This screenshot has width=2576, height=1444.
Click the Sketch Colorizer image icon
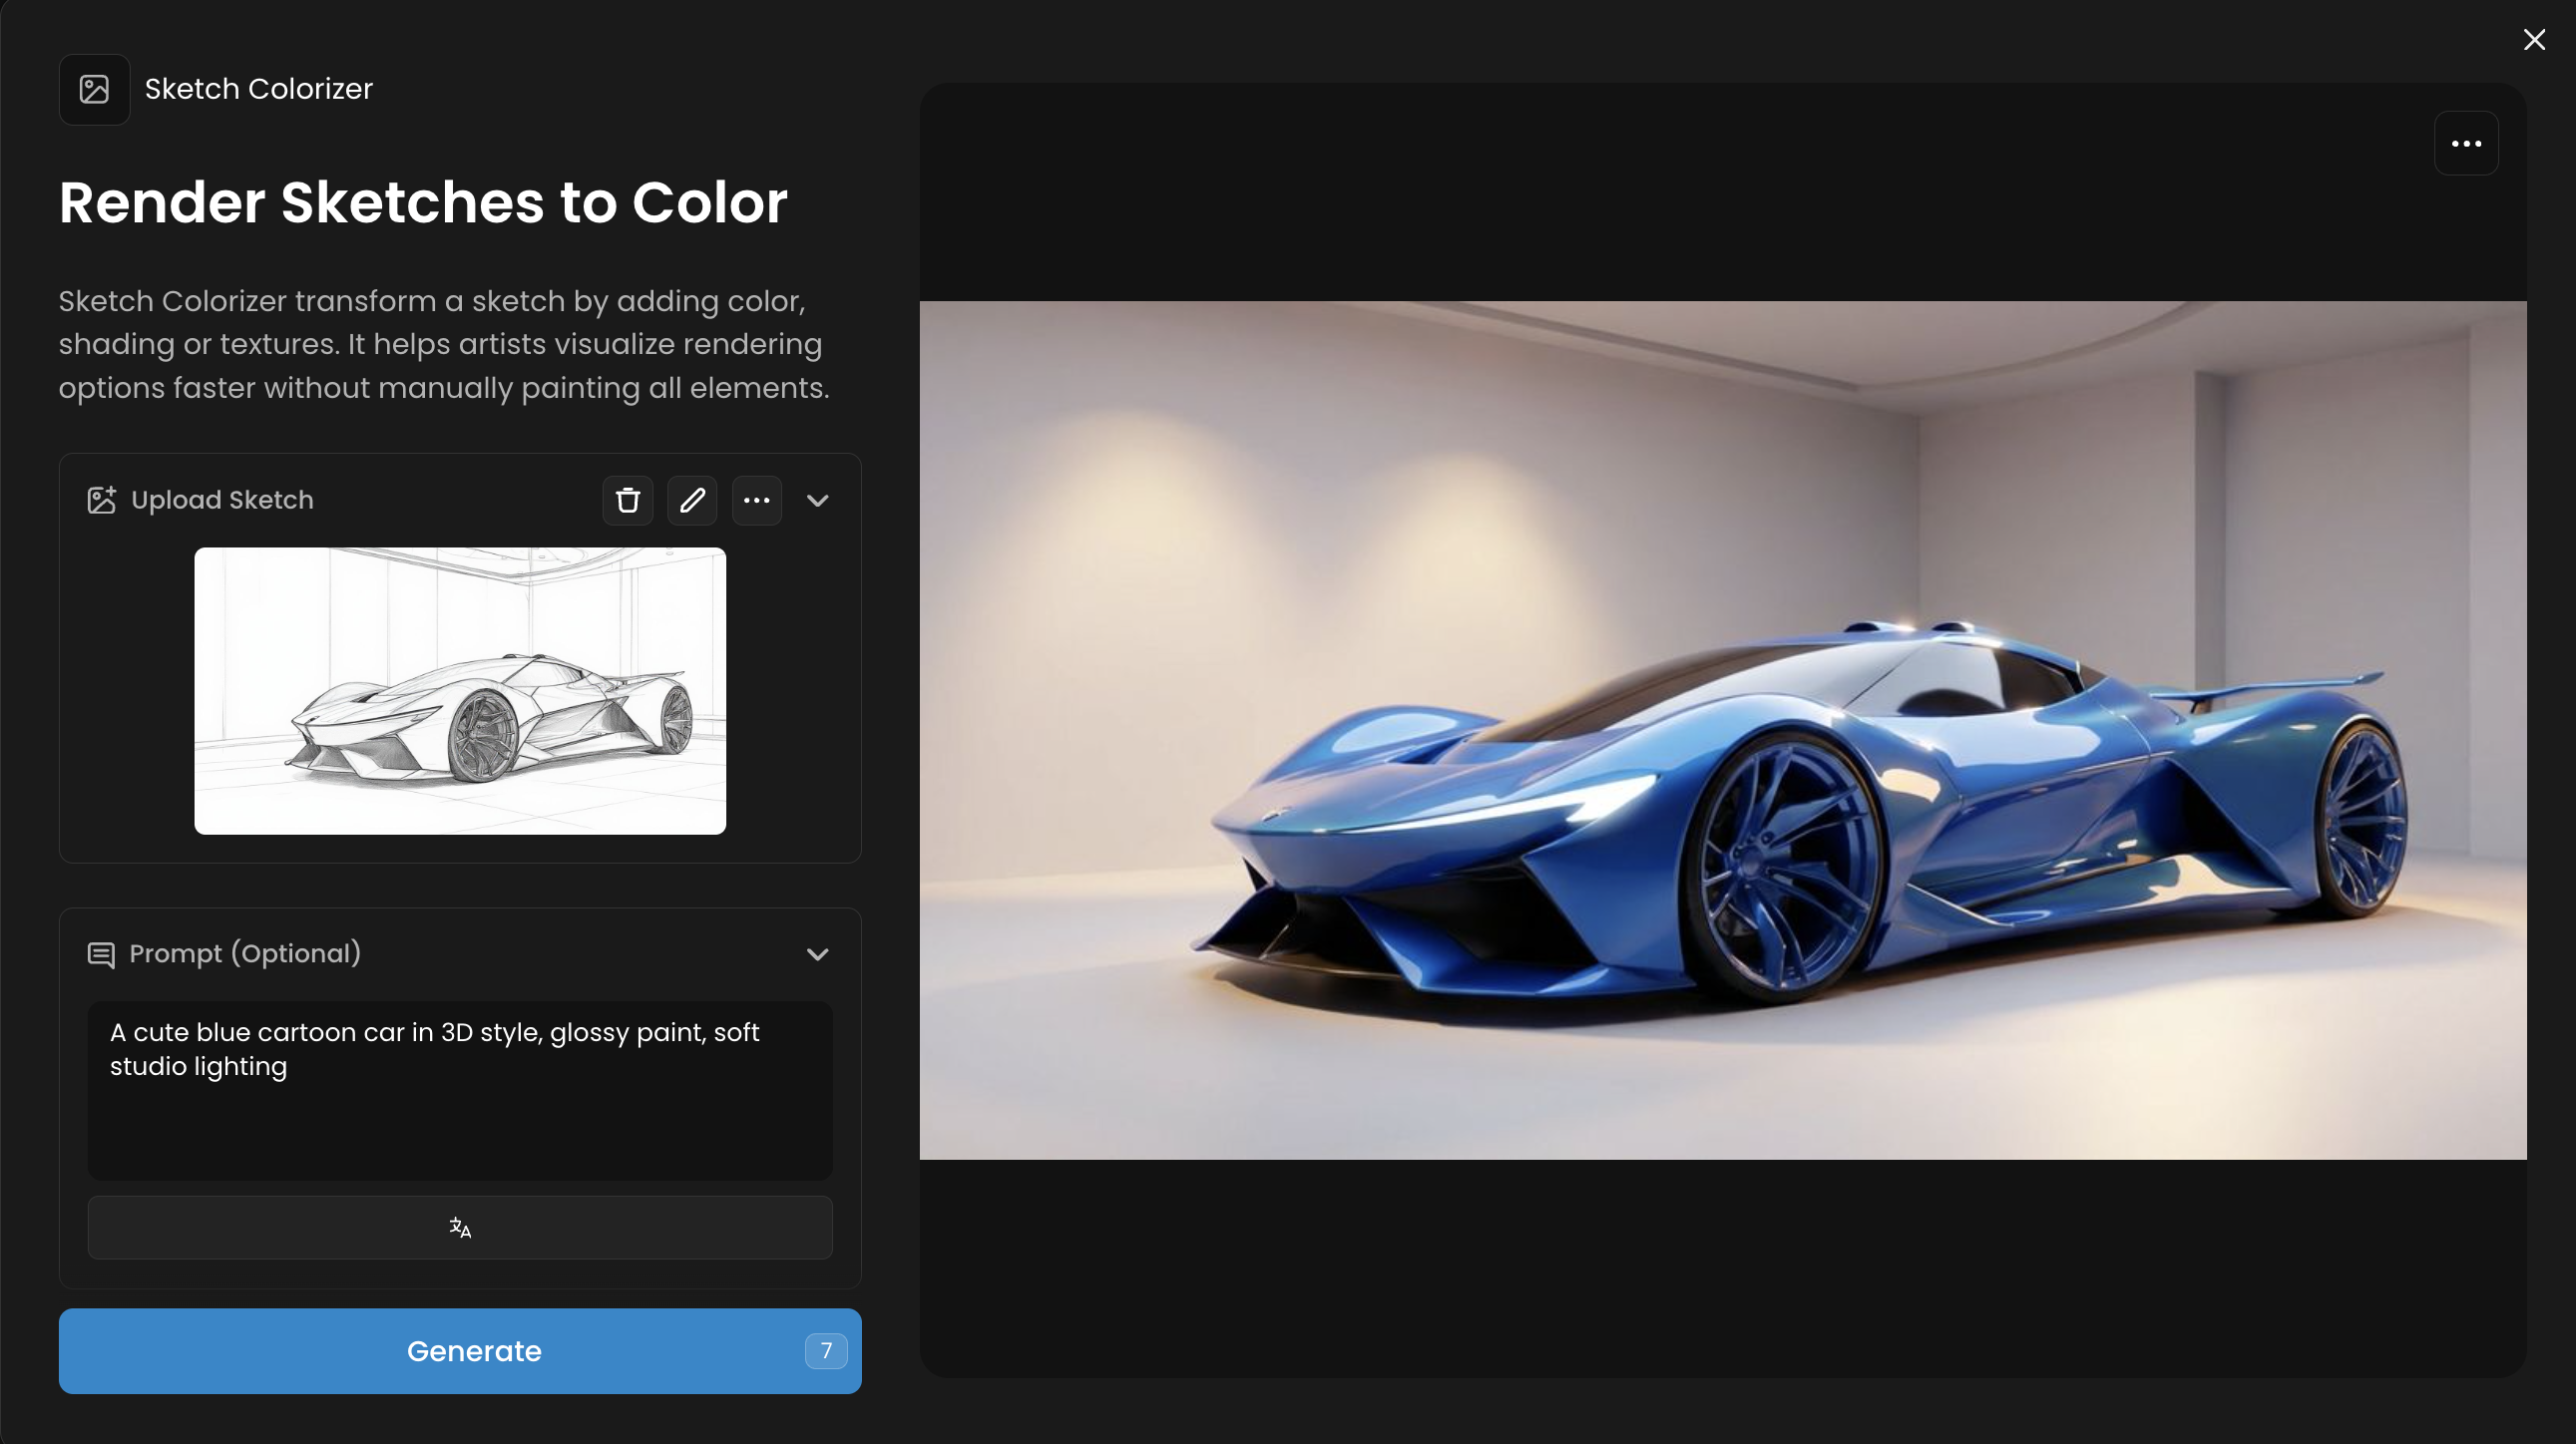[x=94, y=89]
